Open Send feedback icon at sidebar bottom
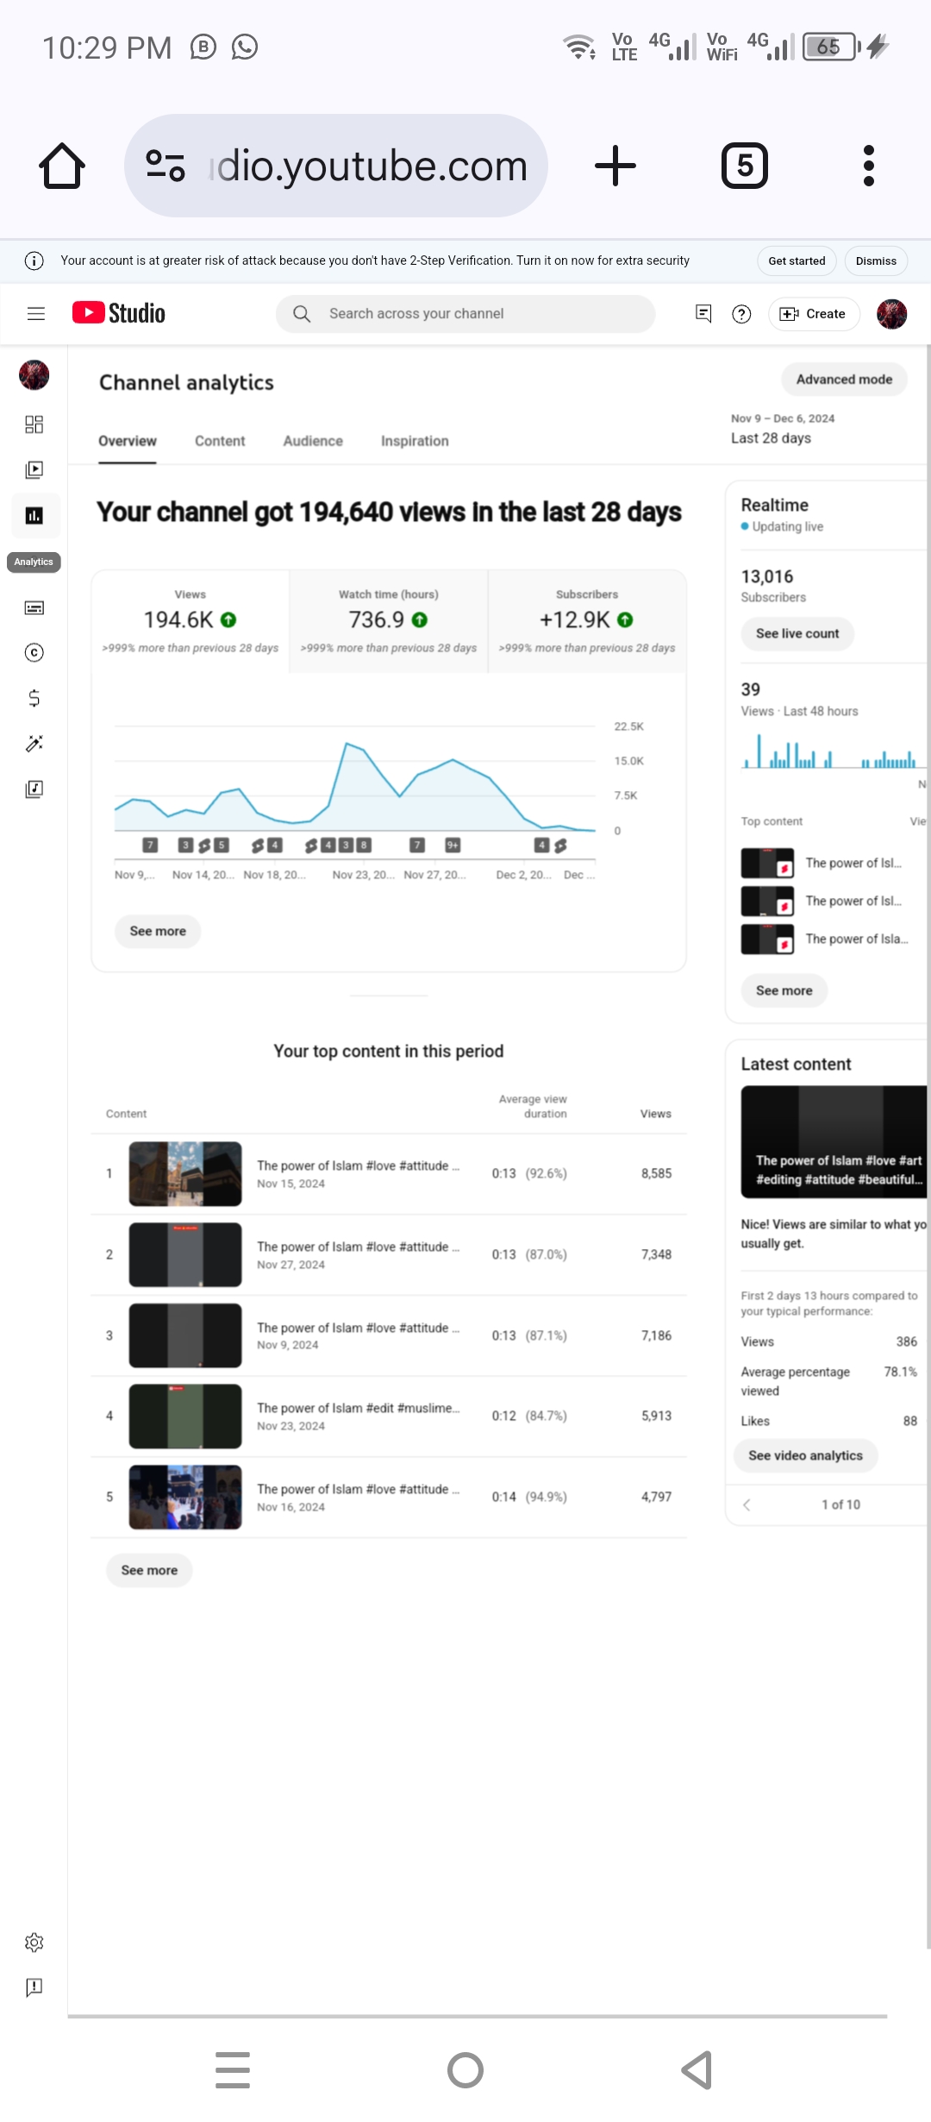This screenshot has height=2122, width=931. [x=34, y=1987]
